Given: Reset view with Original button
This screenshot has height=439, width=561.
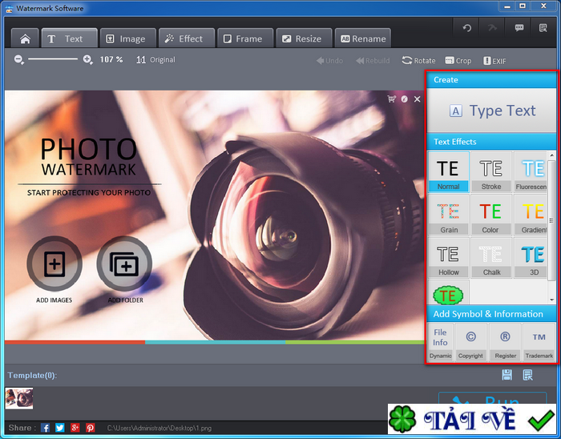Looking at the screenshot, I should (x=156, y=59).
